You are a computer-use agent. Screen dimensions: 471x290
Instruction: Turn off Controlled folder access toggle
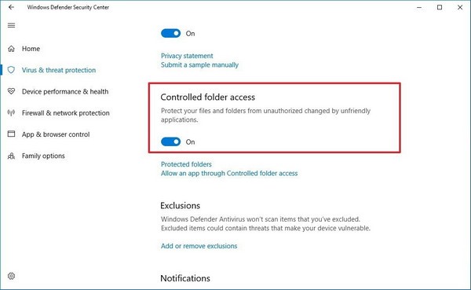[x=170, y=141]
